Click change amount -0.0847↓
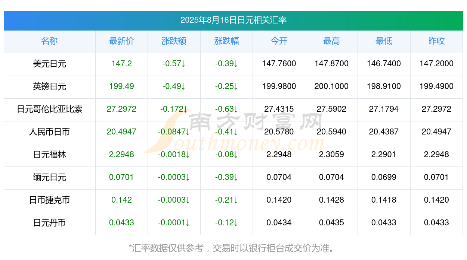Image resolution: width=467 pixels, height=260 pixels. coord(174,132)
